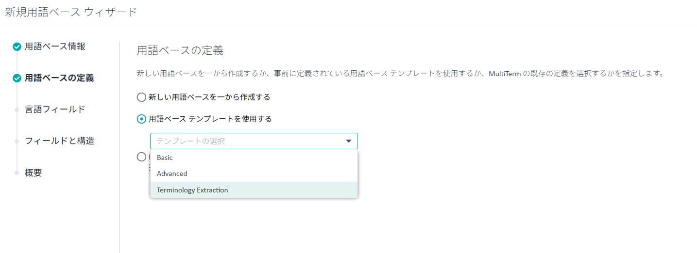Image resolution: width=697 pixels, height=253 pixels.
Task: Click inside the テンプレートの選択 field
Action: pyautogui.click(x=243, y=141)
